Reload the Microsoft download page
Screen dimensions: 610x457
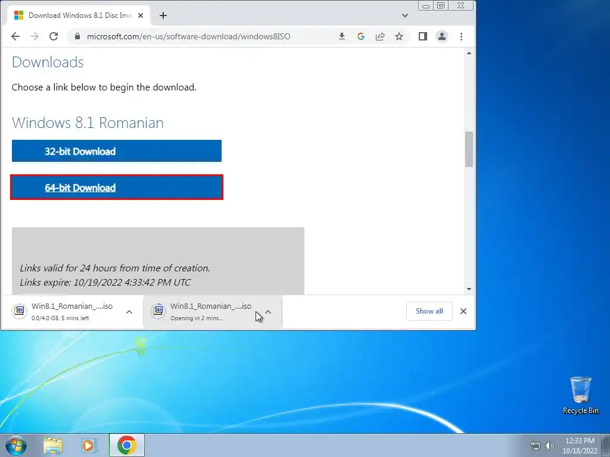(54, 36)
